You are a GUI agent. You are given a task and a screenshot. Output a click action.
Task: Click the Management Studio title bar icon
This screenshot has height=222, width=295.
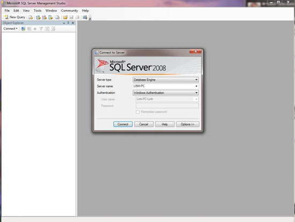coord(3,3)
